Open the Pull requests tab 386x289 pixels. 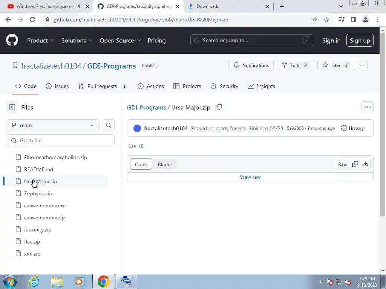(103, 86)
